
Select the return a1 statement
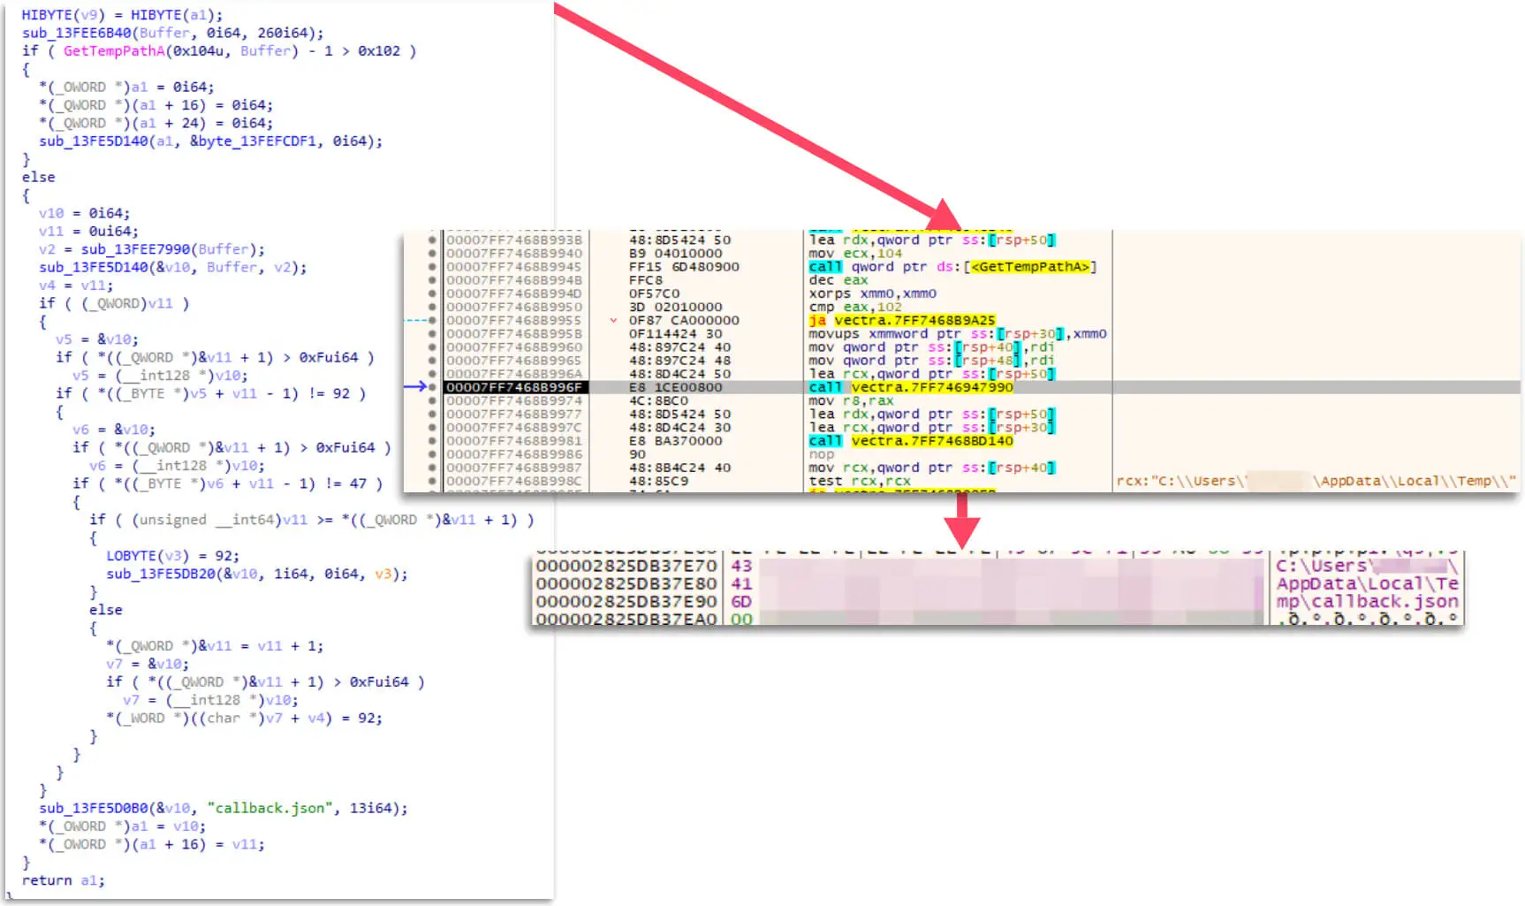63,880
